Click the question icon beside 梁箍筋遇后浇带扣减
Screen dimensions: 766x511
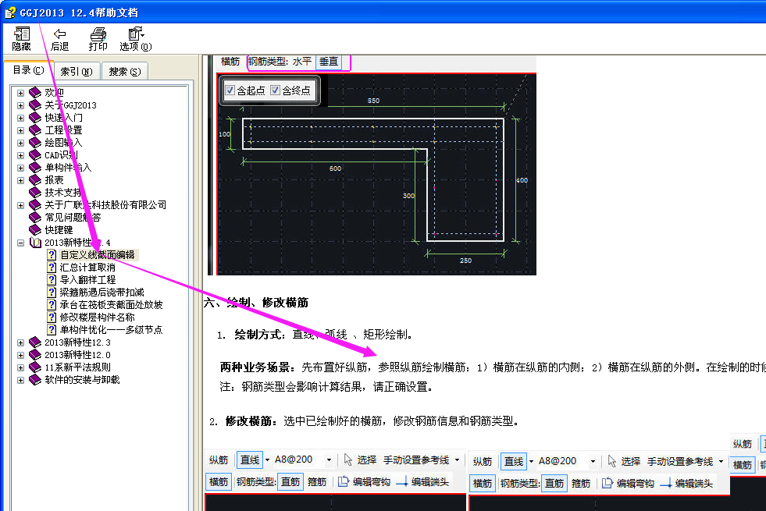(x=52, y=292)
